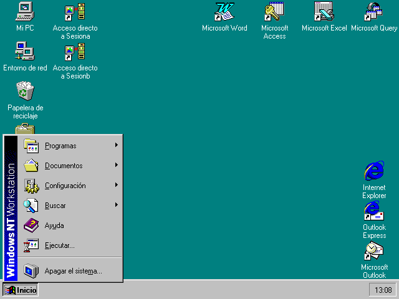The height and width of the screenshot is (299, 399).
Task: Choose Ejecutar... from the Start menu
Action: [70, 245]
